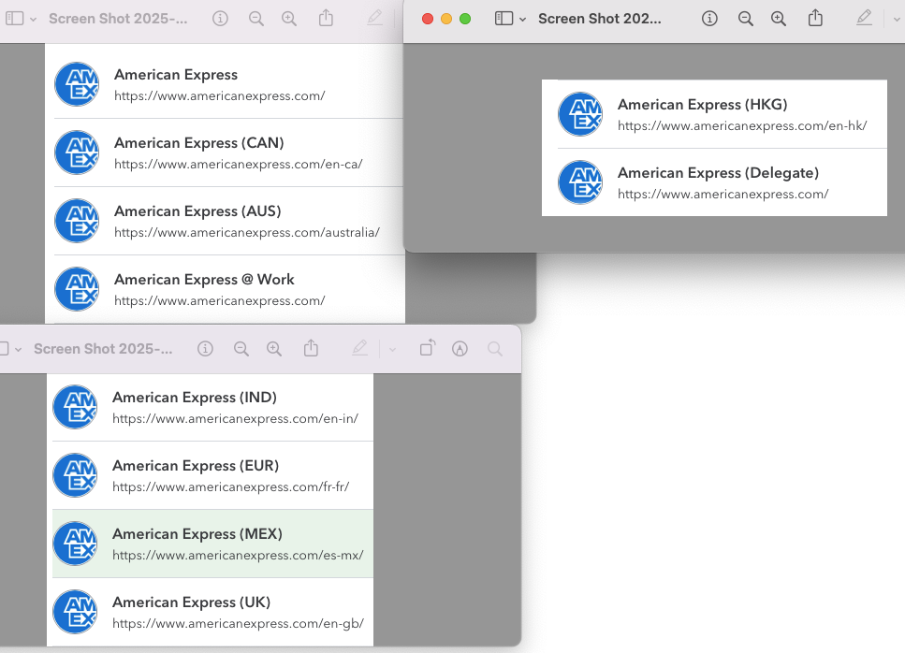Click the americanexpress.com/australia/ URL
Viewport: 905px width, 653px height.
[247, 232]
